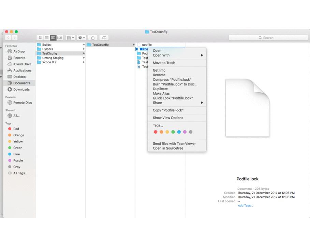Switch to icon view in the toolbar

[40, 37]
